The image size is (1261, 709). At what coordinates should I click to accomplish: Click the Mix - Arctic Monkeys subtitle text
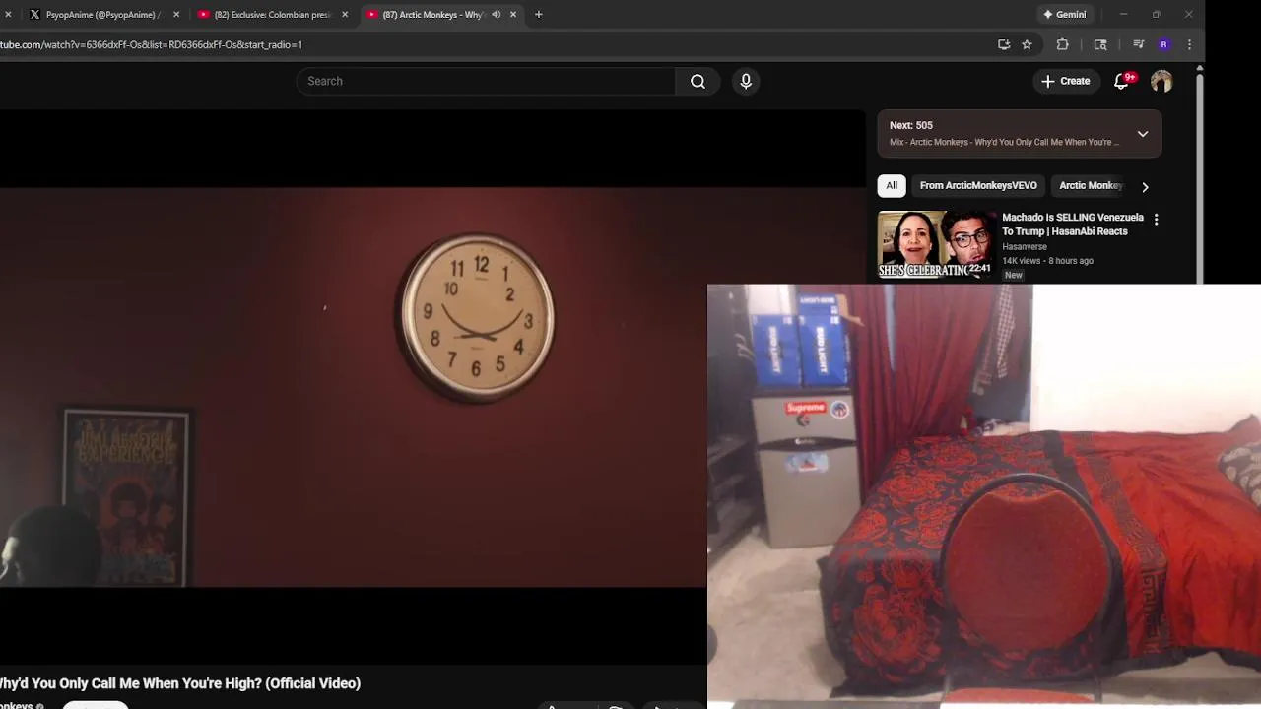click(1004, 142)
